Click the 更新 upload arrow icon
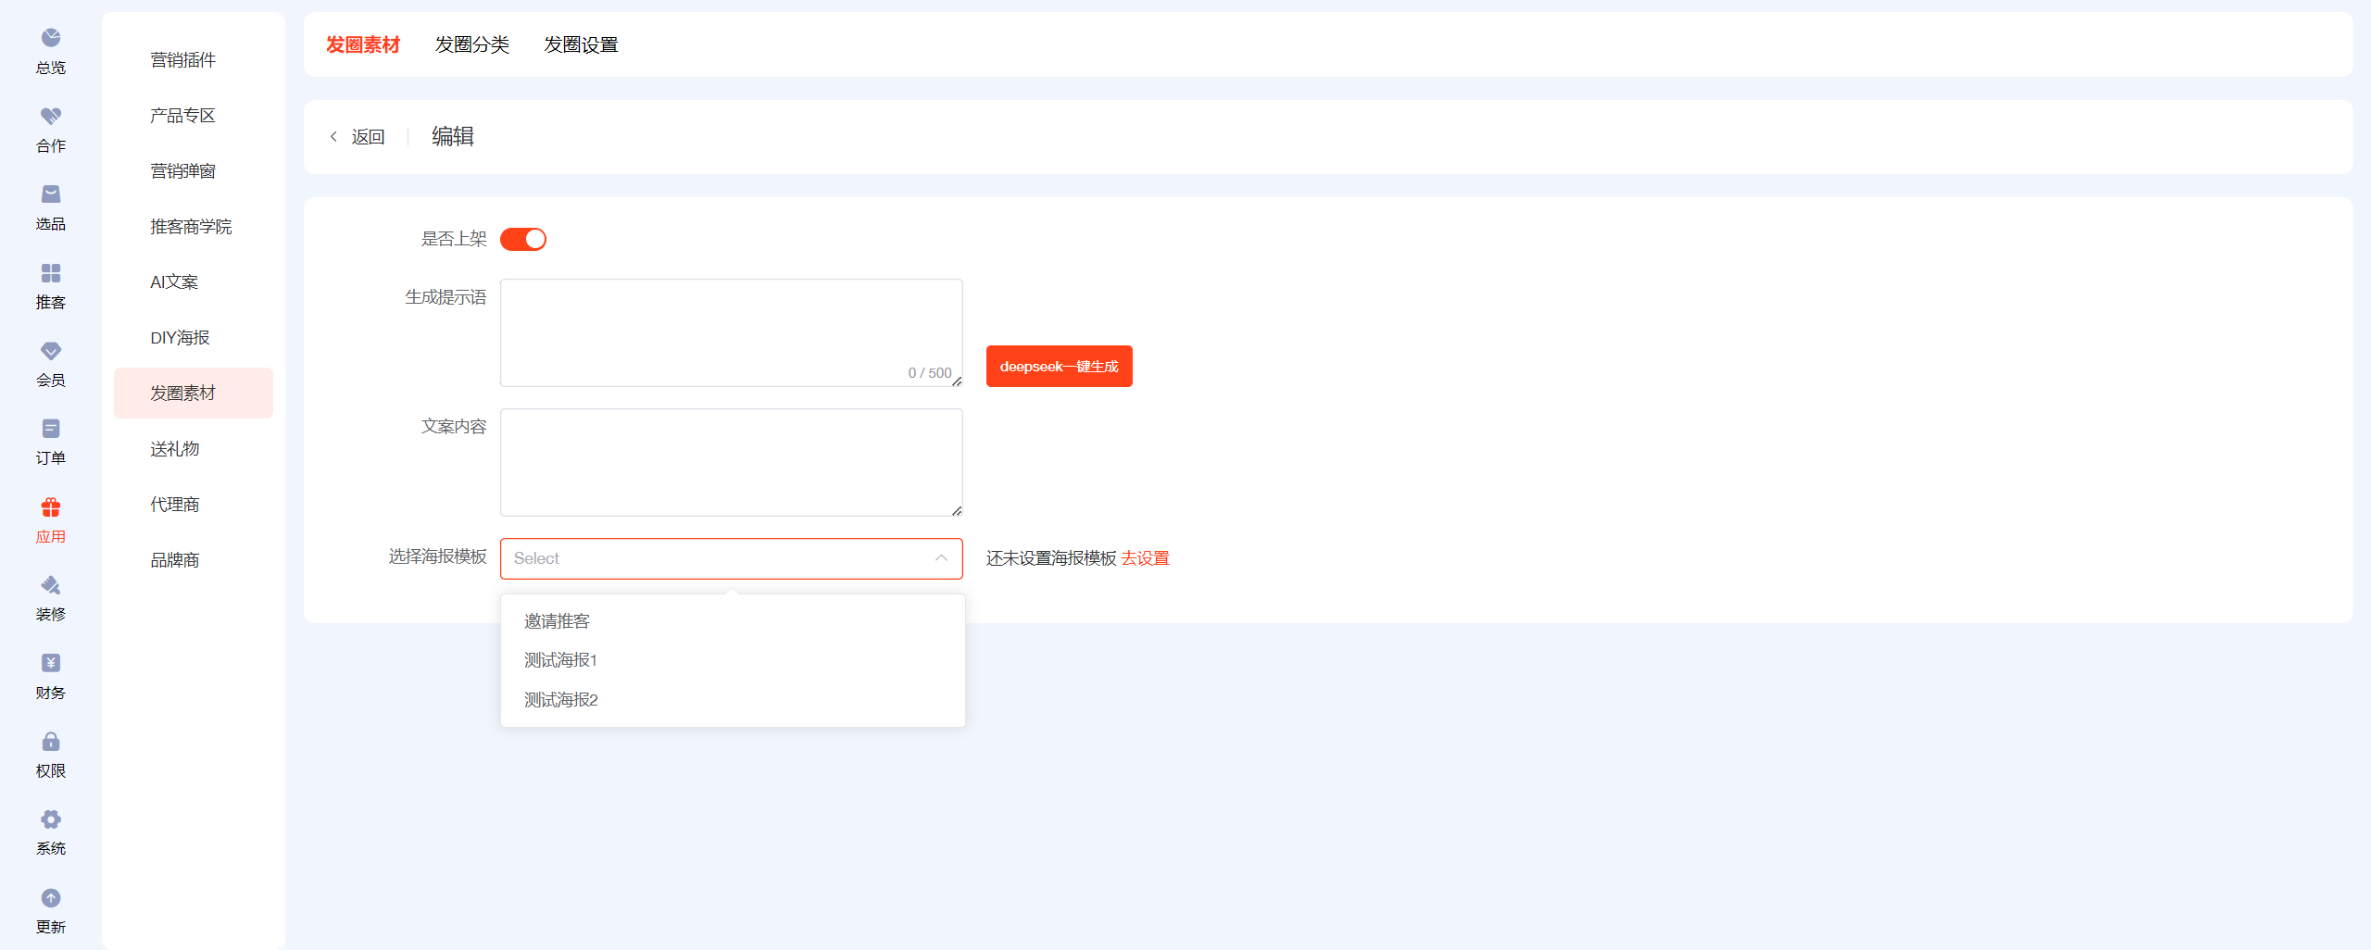 pos(51,898)
